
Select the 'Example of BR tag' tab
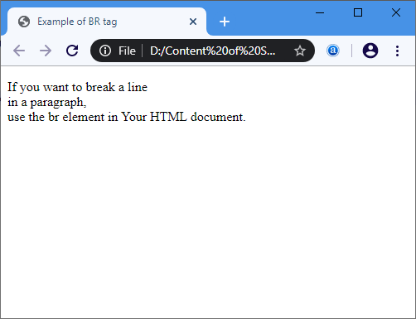(x=107, y=22)
